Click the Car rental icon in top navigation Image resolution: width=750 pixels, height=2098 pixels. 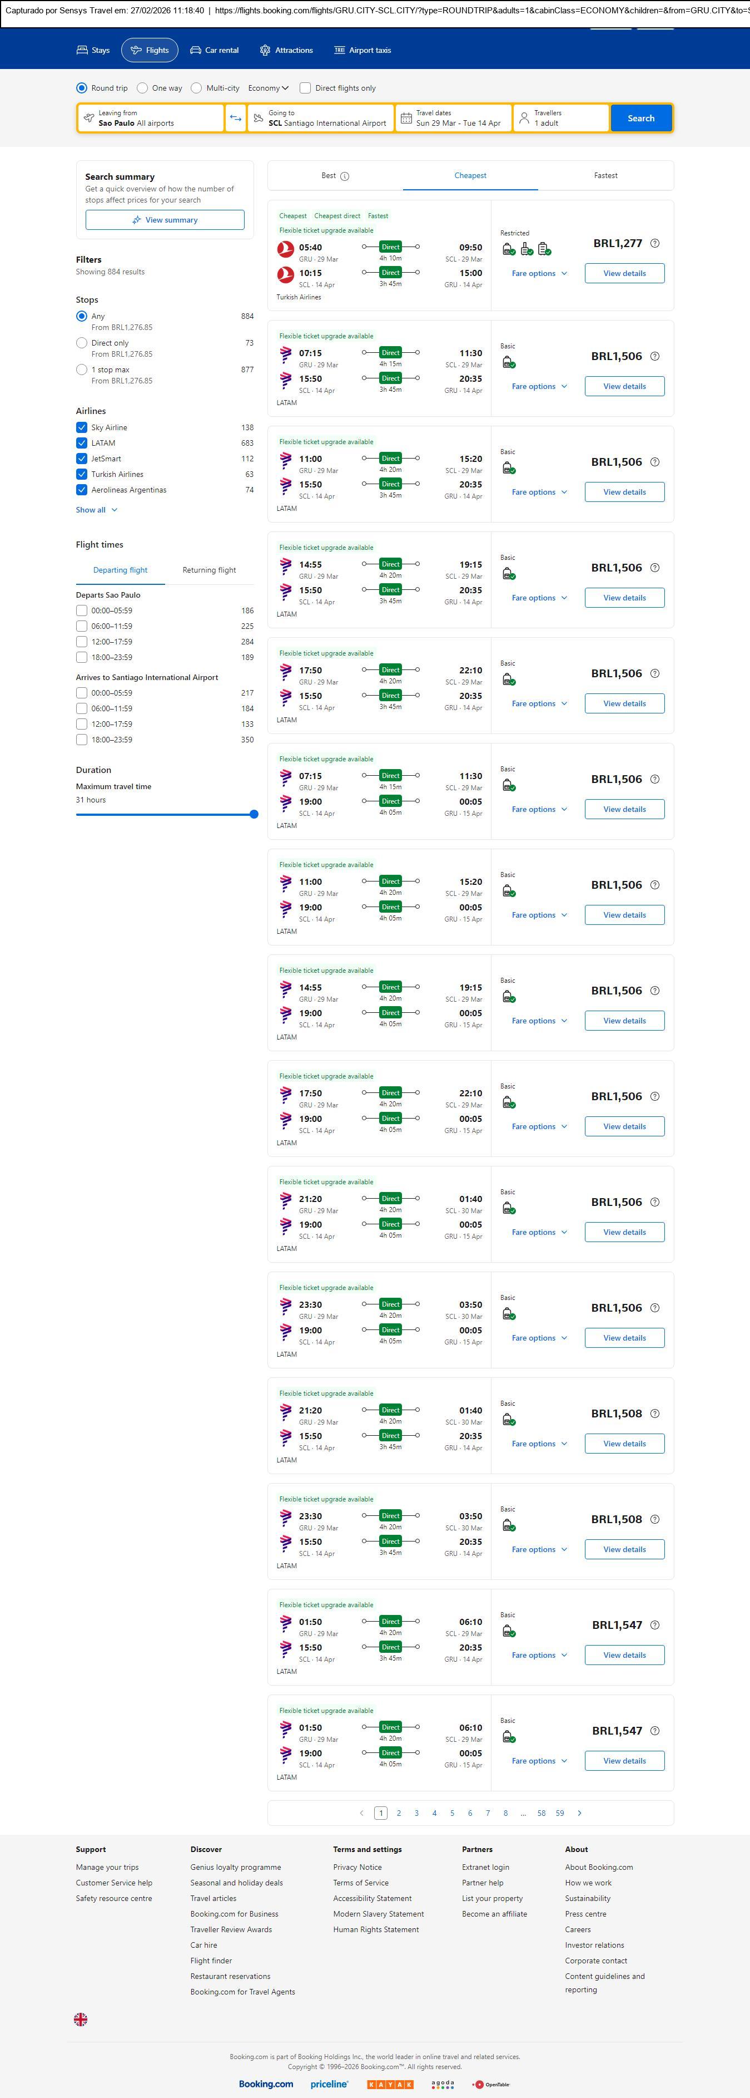pyautogui.click(x=195, y=51)
